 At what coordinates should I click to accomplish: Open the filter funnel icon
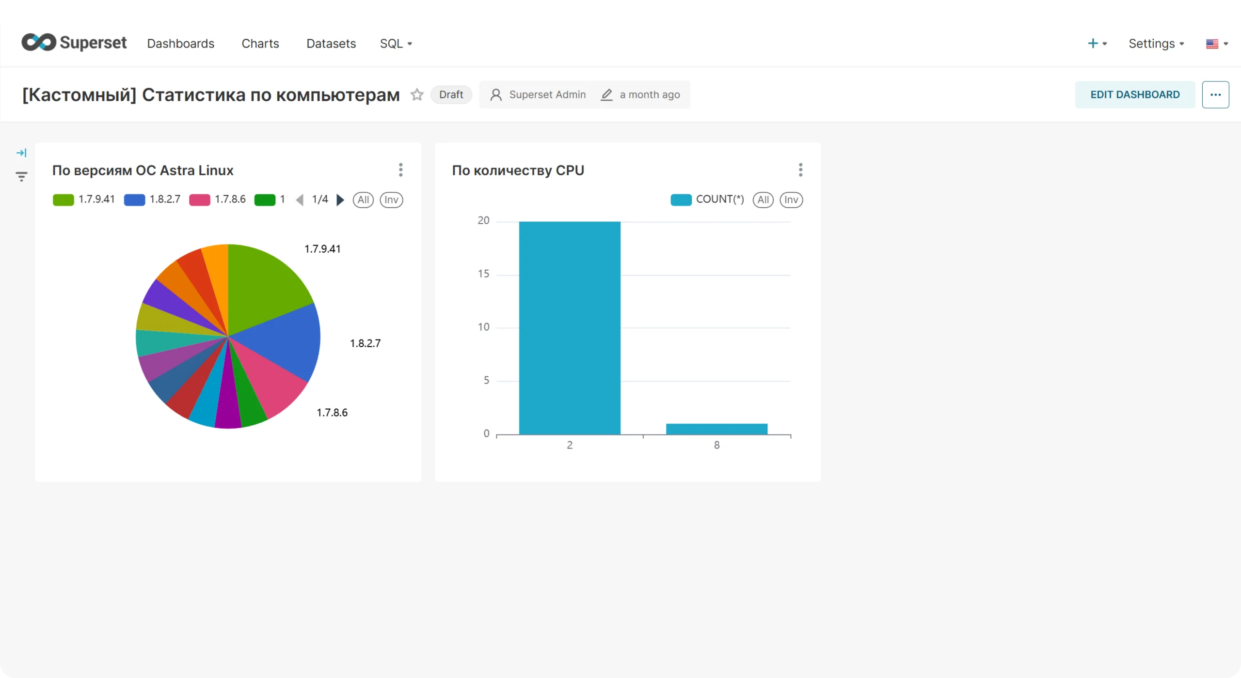(21, 176)
